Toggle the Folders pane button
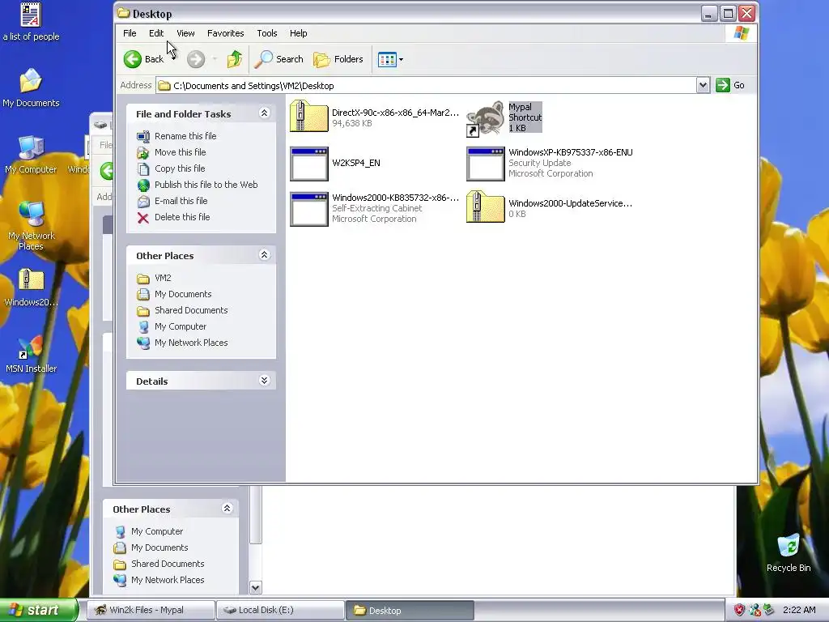Image resolution: width=829 pixels, height=622 pixels. (x=338, y=59)
